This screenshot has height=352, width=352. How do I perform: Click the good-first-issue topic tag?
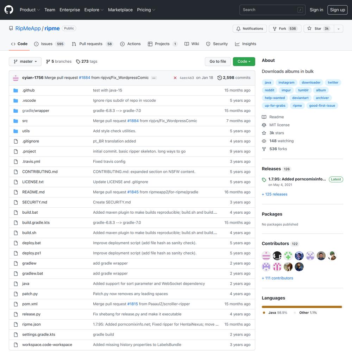click(322, 106)
